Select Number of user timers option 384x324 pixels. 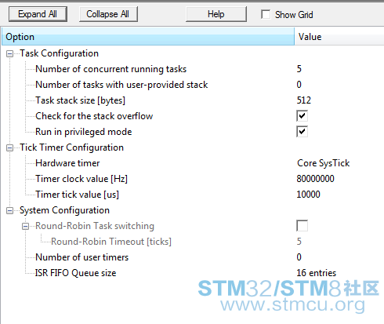(x=82, y=257)
